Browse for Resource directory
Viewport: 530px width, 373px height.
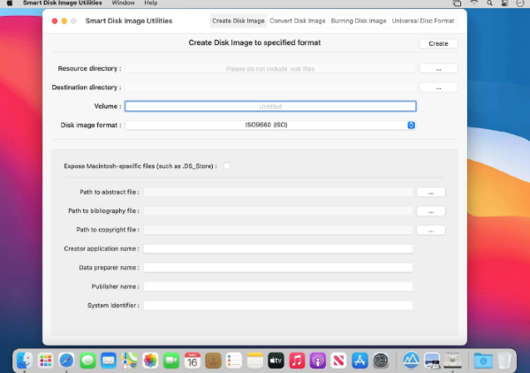pyautogui.click(x=438, y=69)
